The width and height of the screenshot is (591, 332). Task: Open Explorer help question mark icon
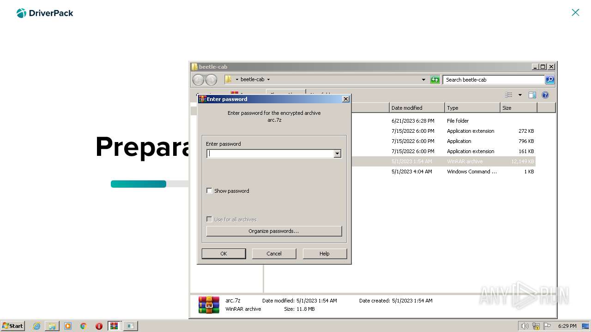pos(545,95)
